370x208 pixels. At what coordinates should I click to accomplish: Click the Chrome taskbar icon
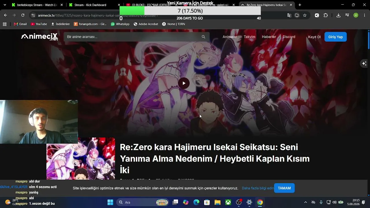tap(260, 202)
